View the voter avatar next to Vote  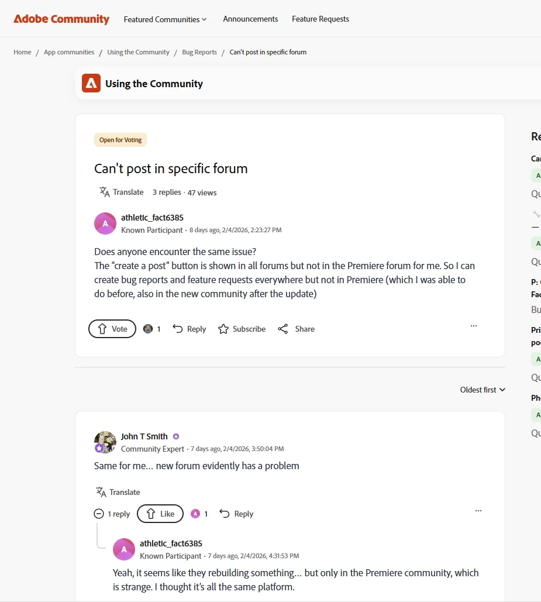(148, 329)
